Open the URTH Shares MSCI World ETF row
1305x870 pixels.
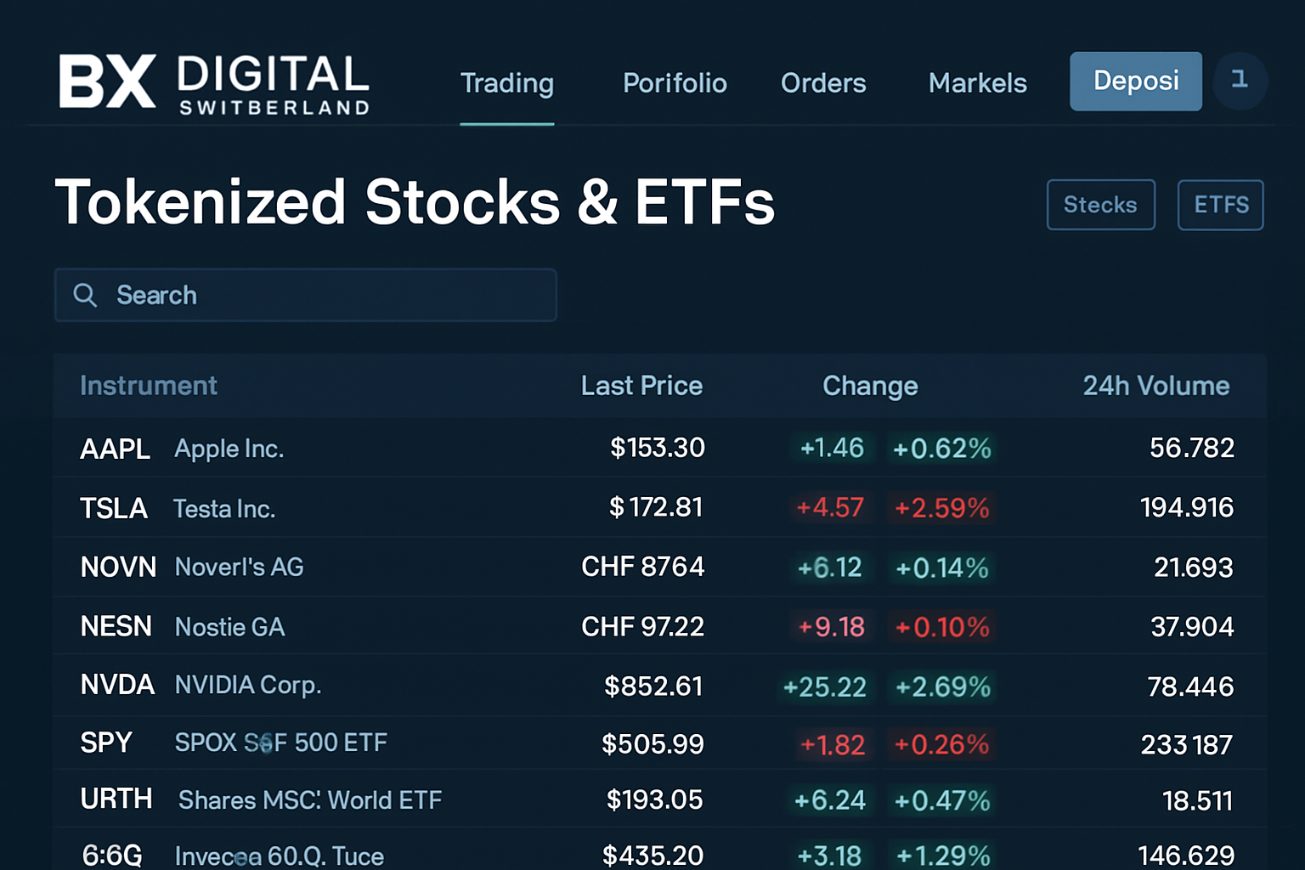click(340, 799)
